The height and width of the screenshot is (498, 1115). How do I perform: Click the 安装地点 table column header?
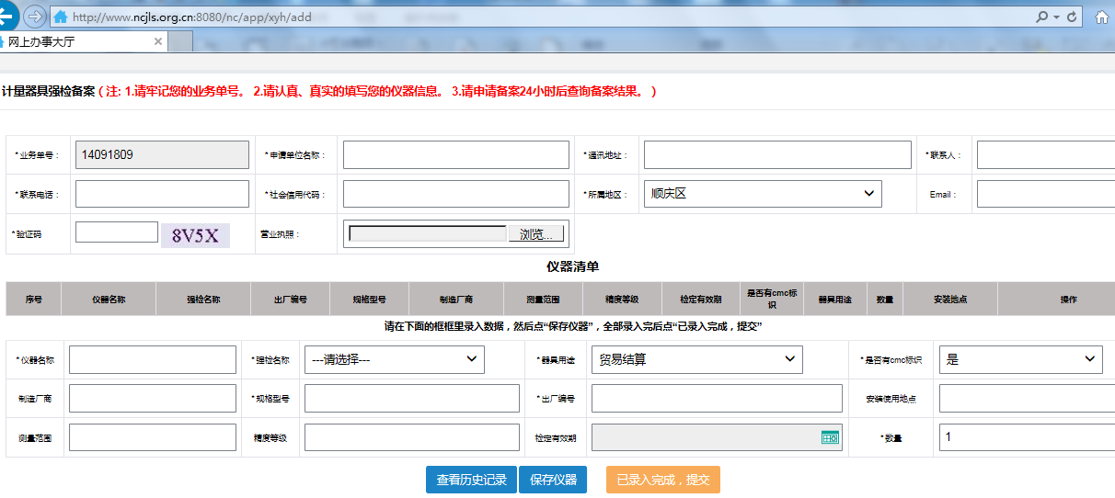click(950, 300)
